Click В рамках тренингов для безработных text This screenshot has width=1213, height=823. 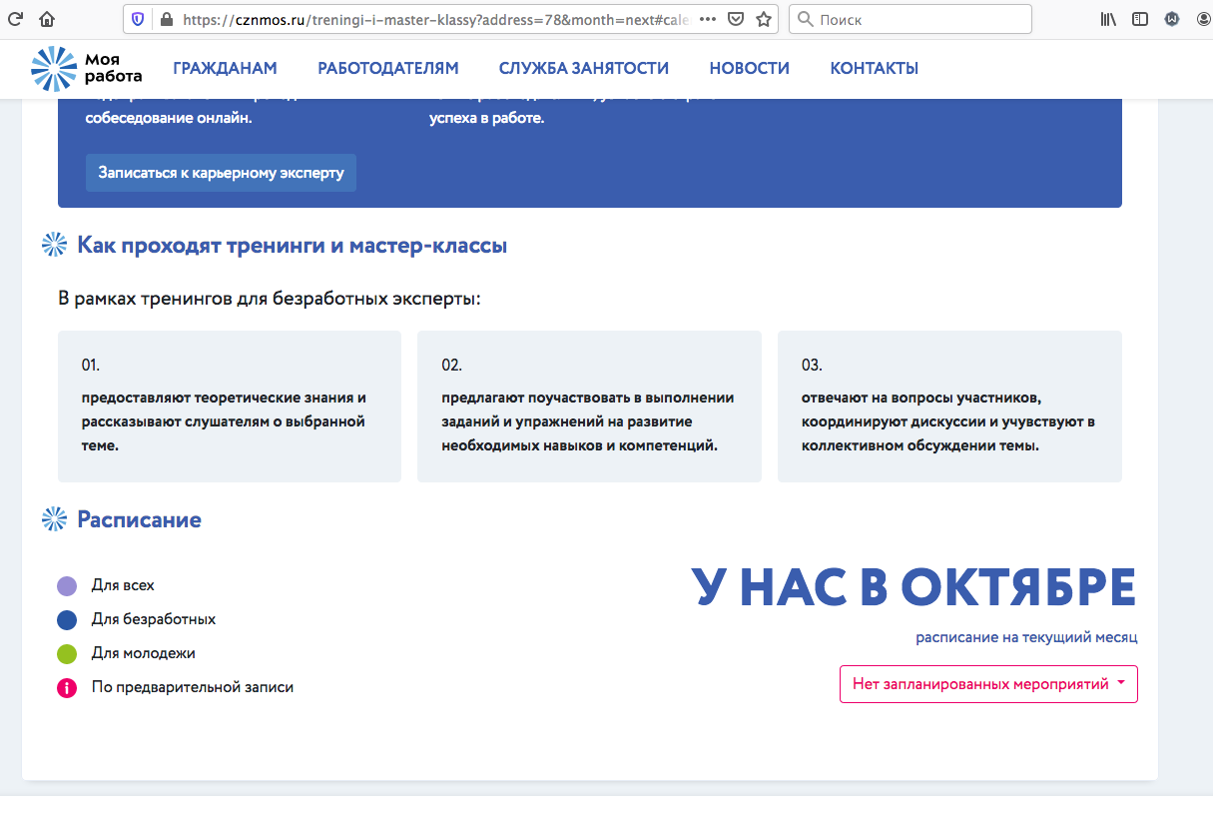tap(270, 299)
